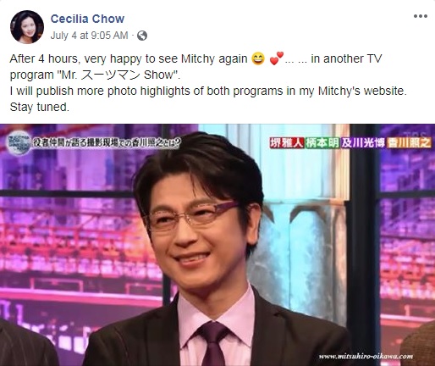Image resolution: width=435 pixels, height=366 pixels.
Task: Click the Japanese caption banner in the photo
Action: click(106, 143)
